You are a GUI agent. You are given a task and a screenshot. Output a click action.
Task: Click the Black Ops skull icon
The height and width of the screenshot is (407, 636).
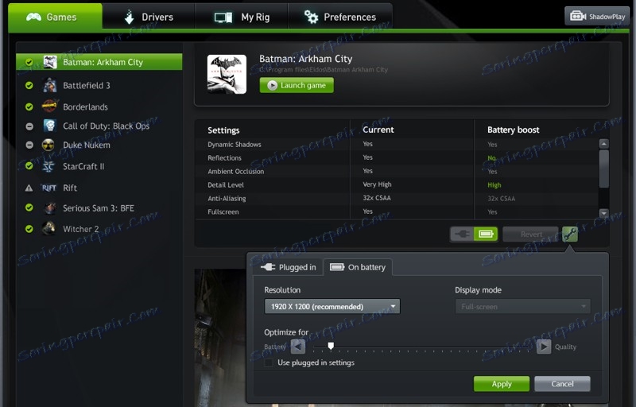(x=49, y=126)
